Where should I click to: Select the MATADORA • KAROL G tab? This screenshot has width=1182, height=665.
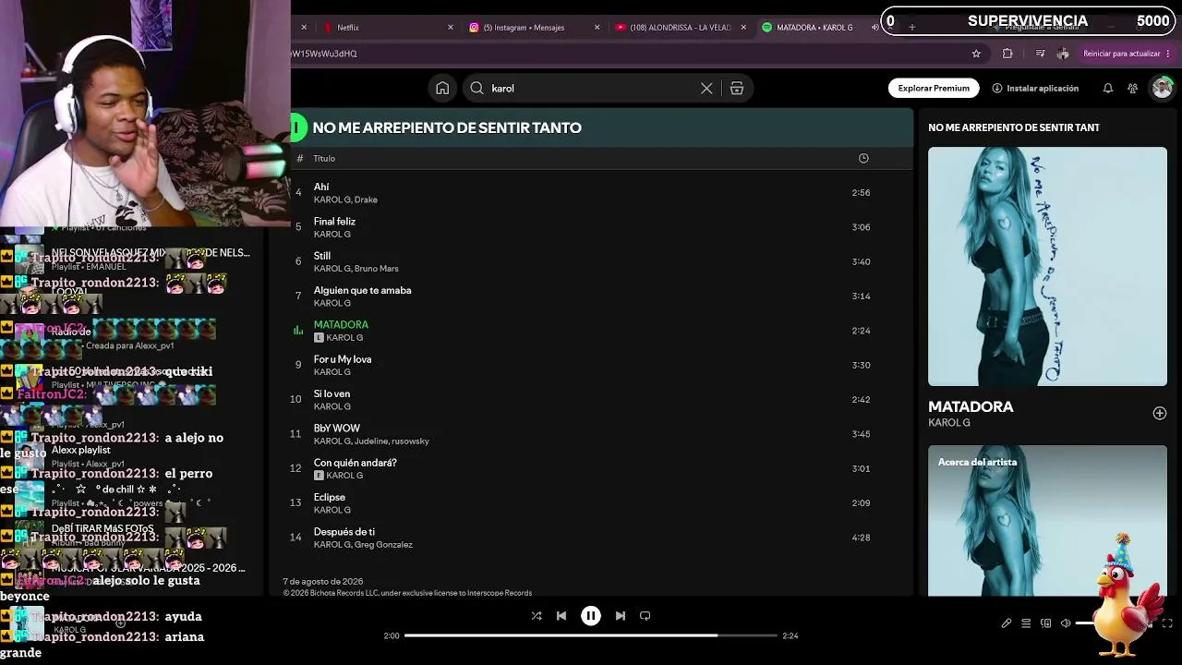814,28
